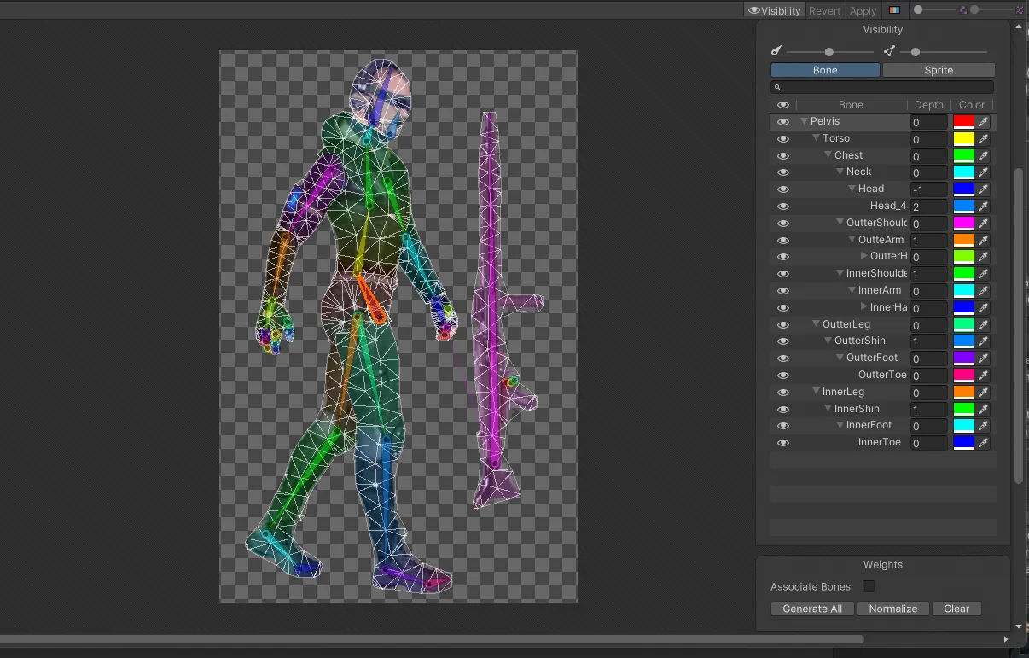
Task: Click the eyedropper icon for Chest bone
Action: pyautogui.click(x=983, y=156)
